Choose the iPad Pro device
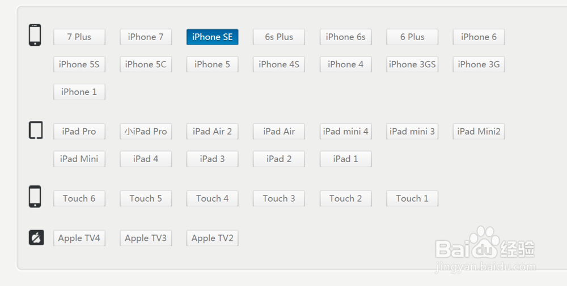567x286 pixels. point(79,131)
